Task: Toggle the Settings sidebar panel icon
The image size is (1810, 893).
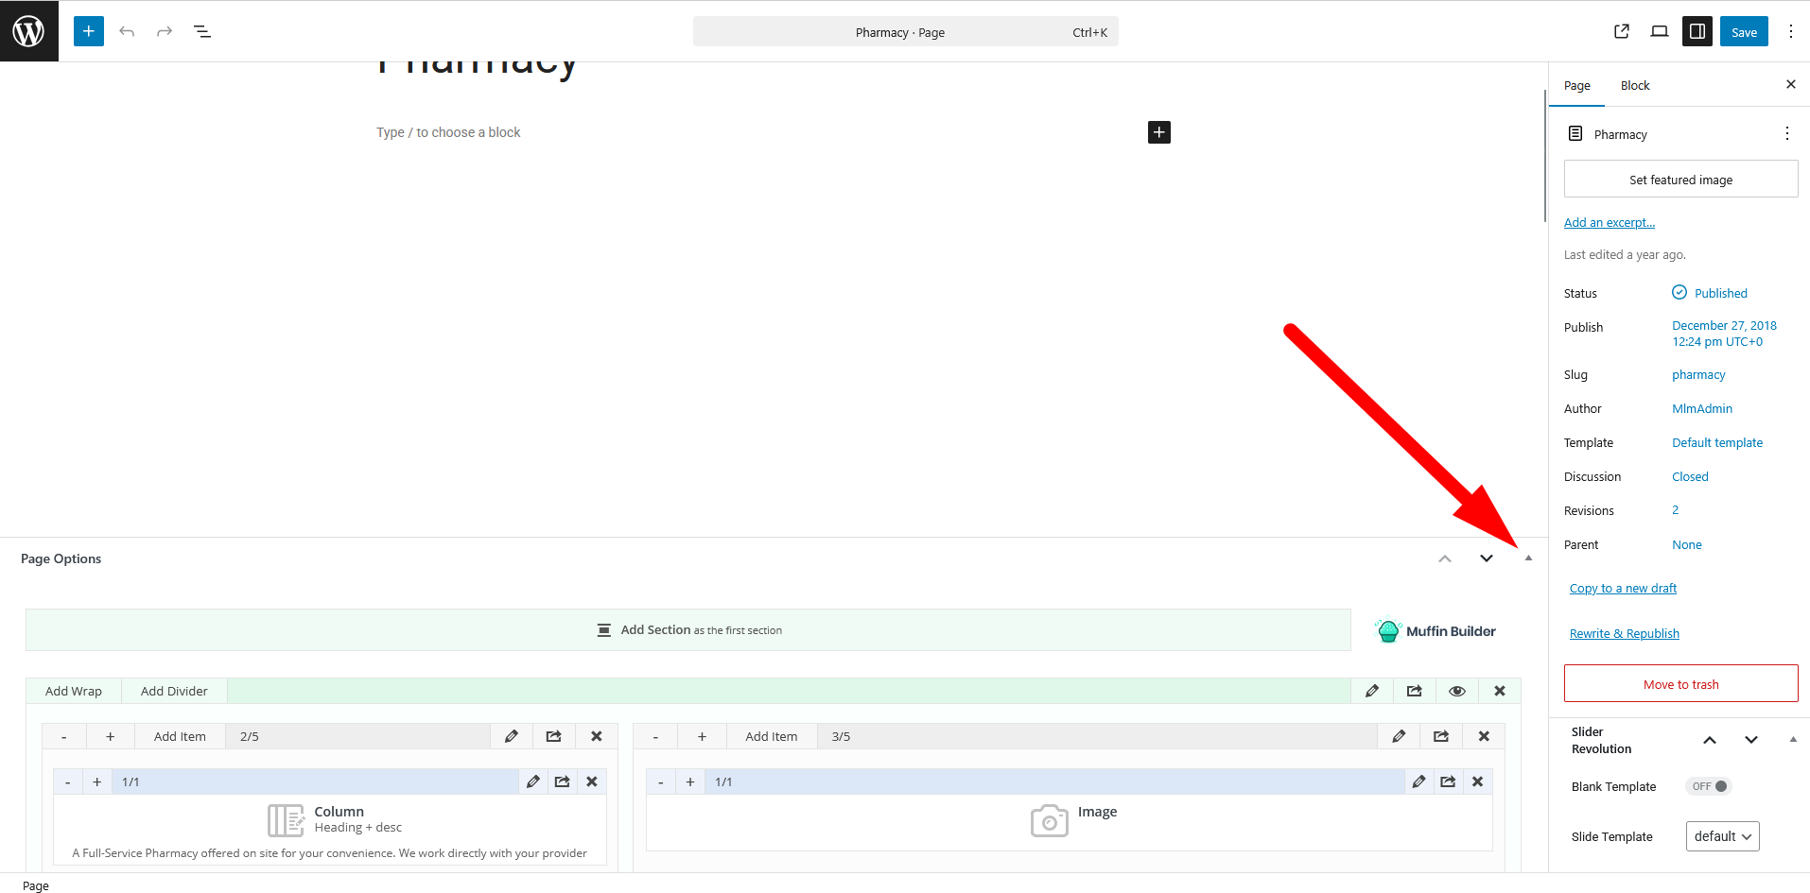Action: click(x=1697, y=31)
